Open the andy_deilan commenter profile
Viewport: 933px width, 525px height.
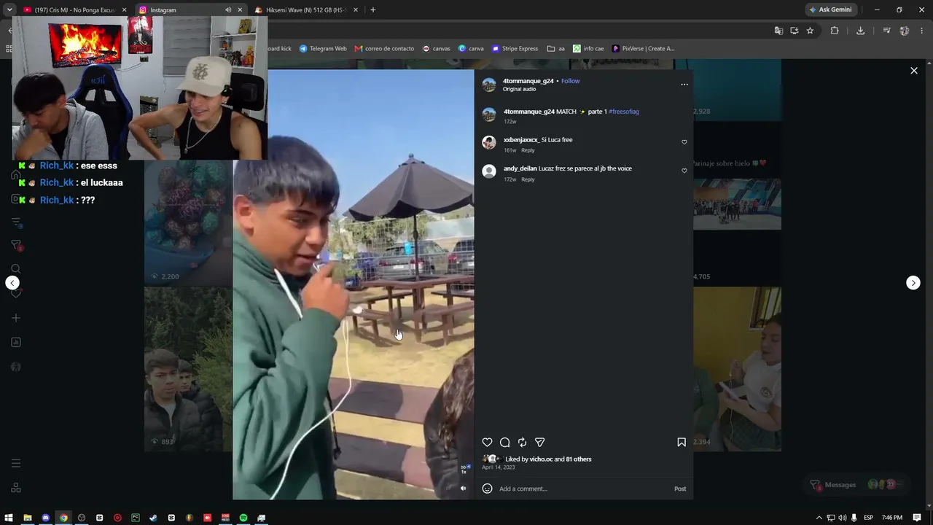(520, 168)
